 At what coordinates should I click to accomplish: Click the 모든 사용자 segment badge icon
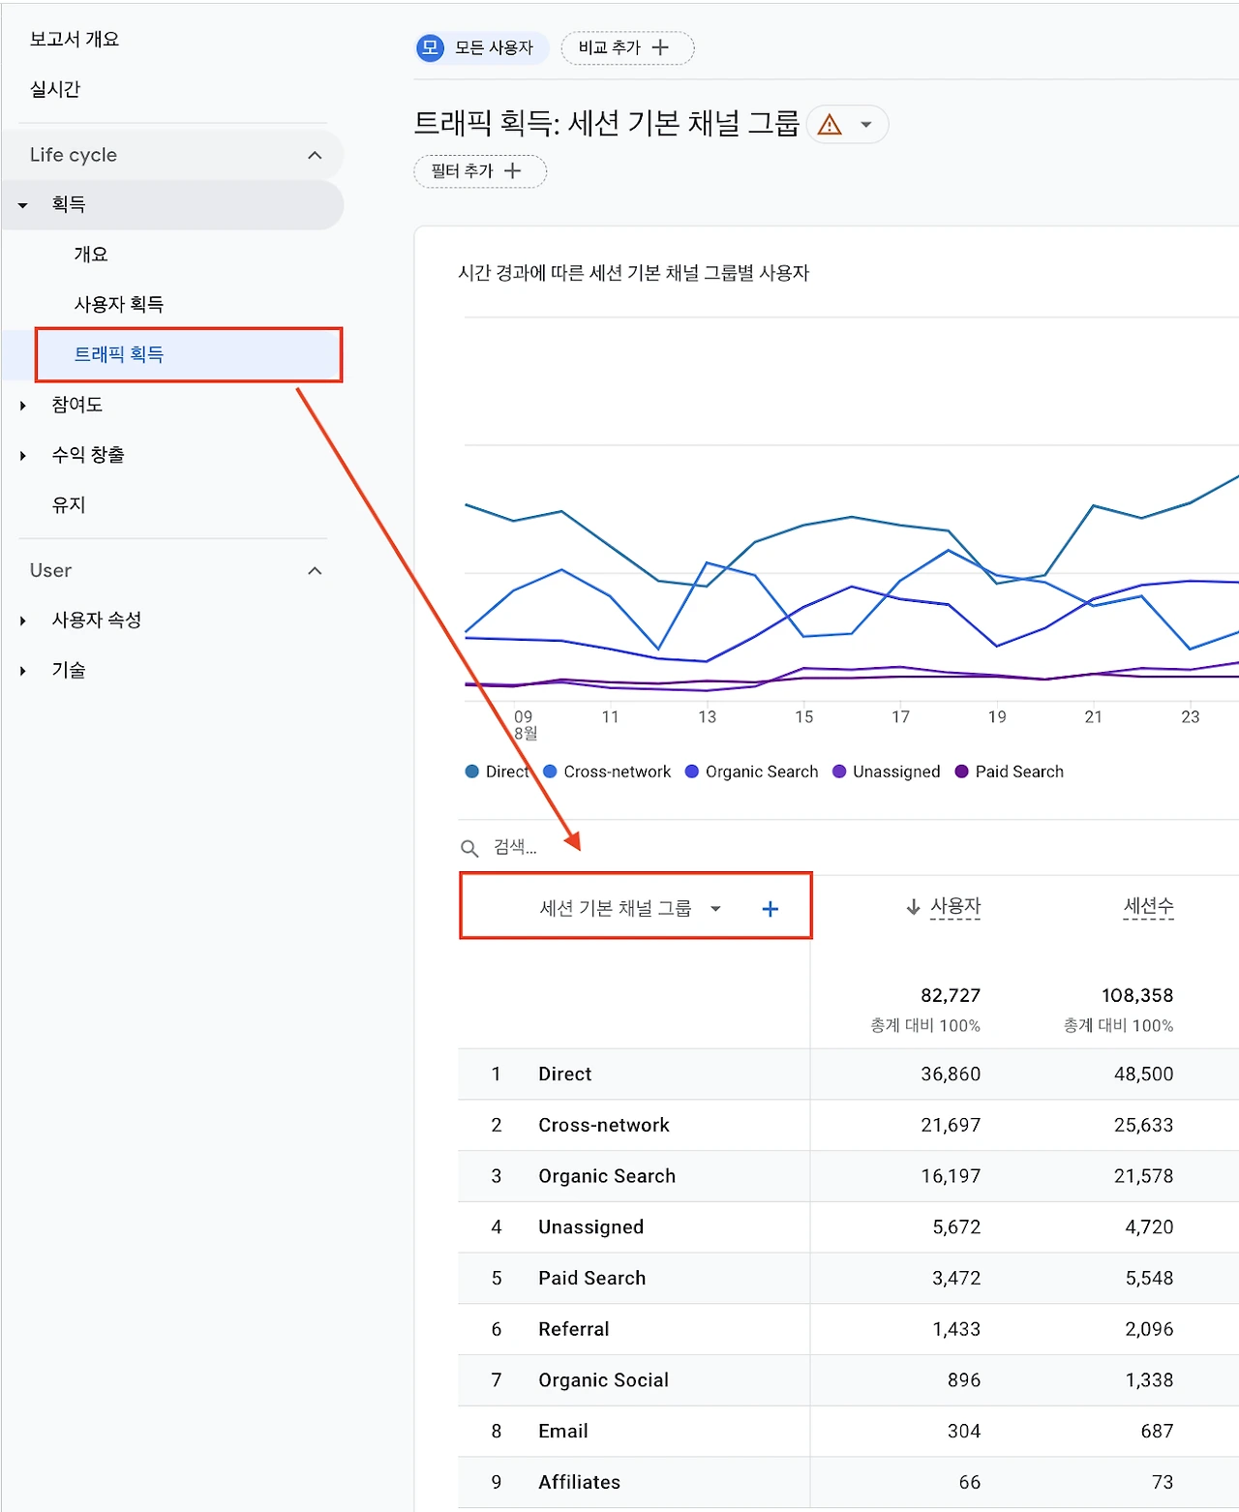pos(430,47)
